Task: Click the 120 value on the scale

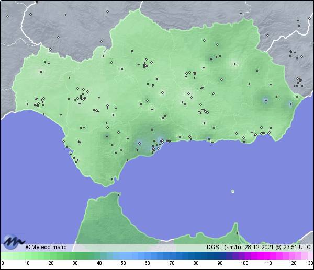Action: pos(293,263)
